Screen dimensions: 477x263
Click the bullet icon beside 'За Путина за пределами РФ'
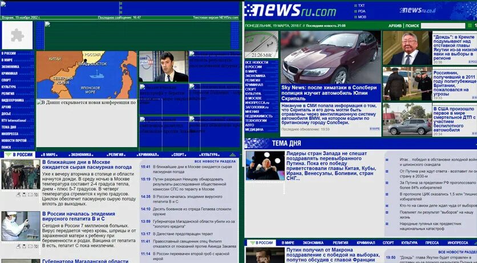tap(387, 183)
